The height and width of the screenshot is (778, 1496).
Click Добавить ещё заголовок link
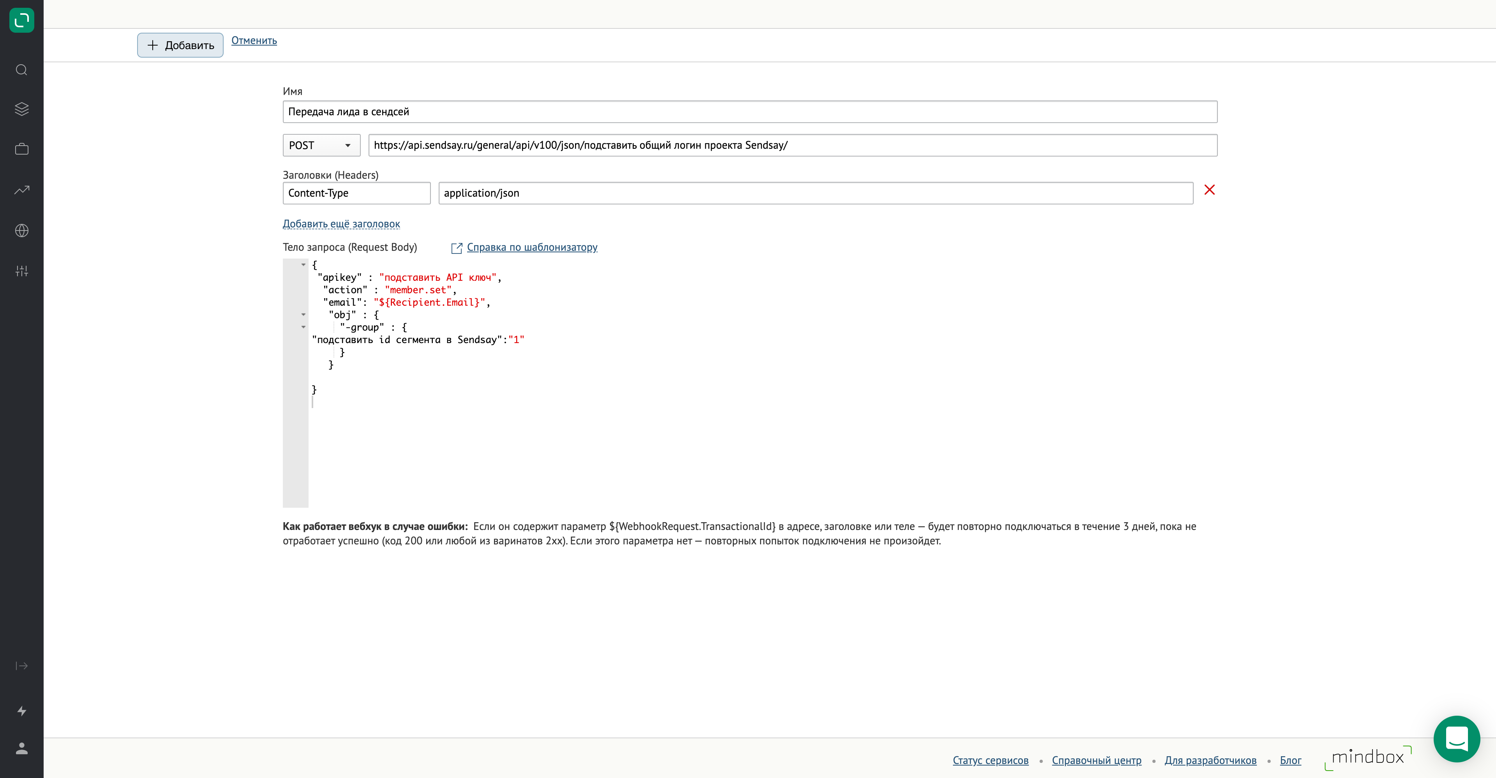click(x=341, y=224)
